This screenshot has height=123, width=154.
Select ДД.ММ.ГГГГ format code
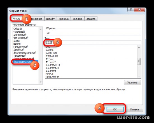pyautogui.click(x=53, y=65)
